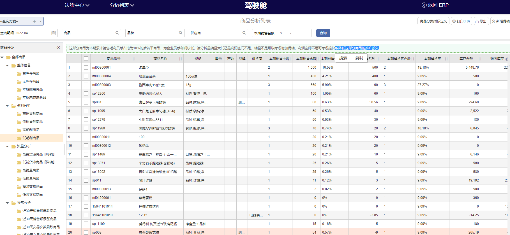Tick checkbox for sp12260 电动语音机械人
This screenshot has width=510, height=235.
click(86, 94)
